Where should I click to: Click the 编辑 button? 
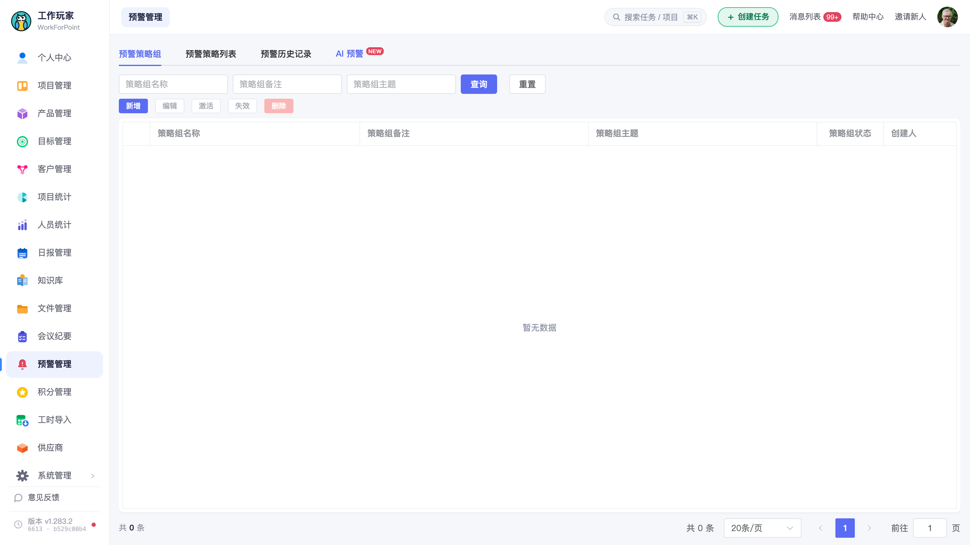coord(169,106)
